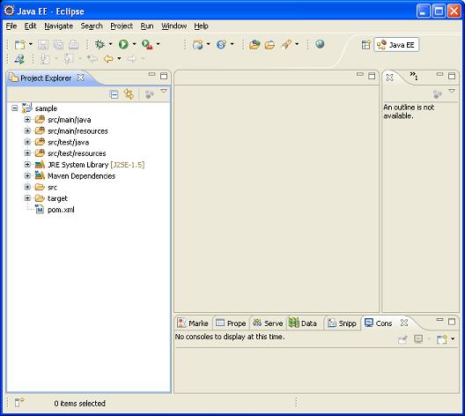The width and height of the screenshot is (465, 416).
Task: Click the Open Perspective icon
Action: pyautogui.click(x=366, y=45)
